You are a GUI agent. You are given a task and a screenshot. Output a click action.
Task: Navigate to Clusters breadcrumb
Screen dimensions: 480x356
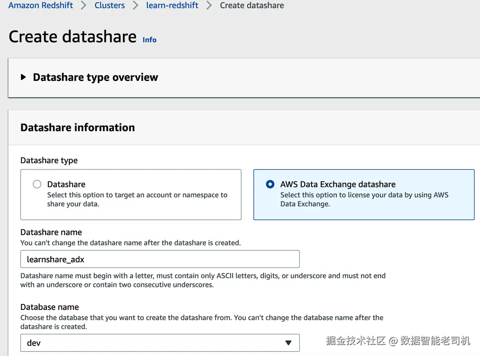[x=110, y=6]
